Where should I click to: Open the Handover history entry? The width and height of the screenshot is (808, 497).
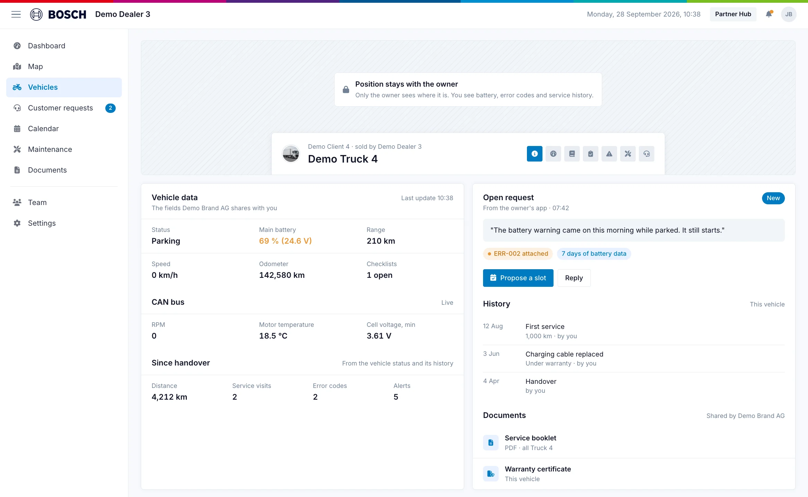point(634,386)
